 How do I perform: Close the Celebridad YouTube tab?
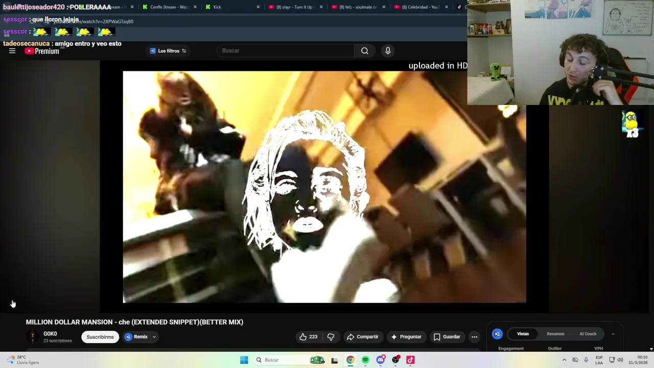coord(447,7)
